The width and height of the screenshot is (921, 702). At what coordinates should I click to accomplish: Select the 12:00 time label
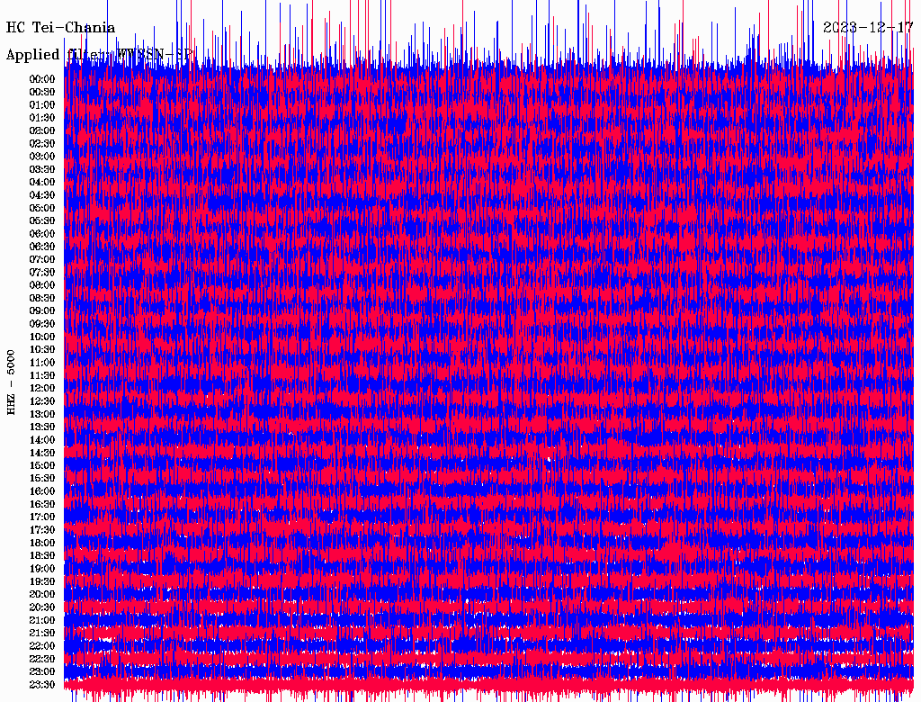tap(42, 388)
